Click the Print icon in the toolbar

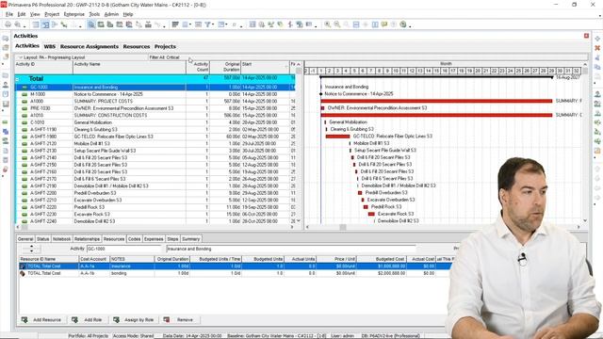tap(8, 24)
